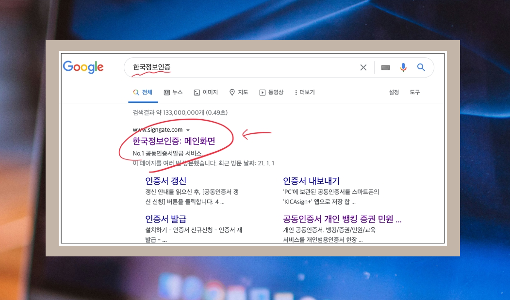Viewport: 510px width, 300px height.
Task: Click the No.1 공동인증서발급 서비스 snippet
Action: coord(168,153)
